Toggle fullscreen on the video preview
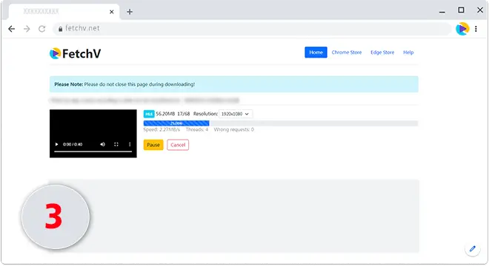This screenshot has height=266, width=489. [116, 144]
